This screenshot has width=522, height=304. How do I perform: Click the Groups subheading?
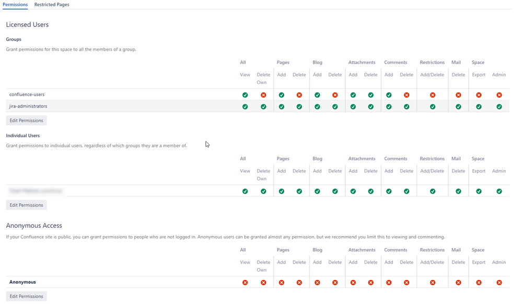[x=14, y=39]
